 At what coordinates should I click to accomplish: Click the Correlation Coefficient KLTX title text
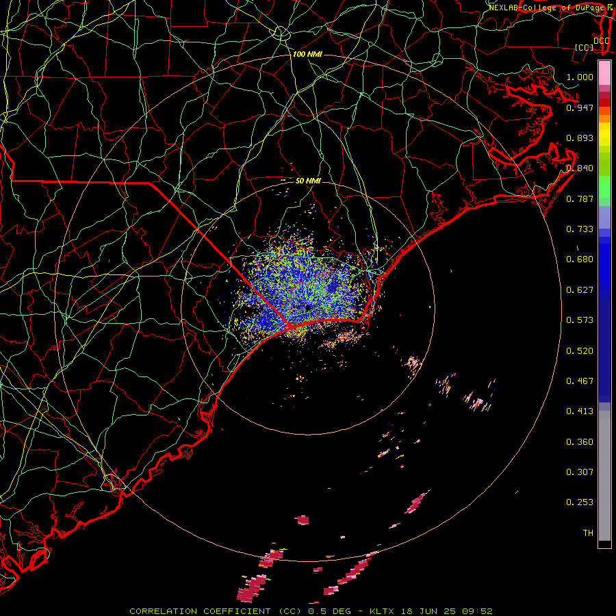pos(311,611)
